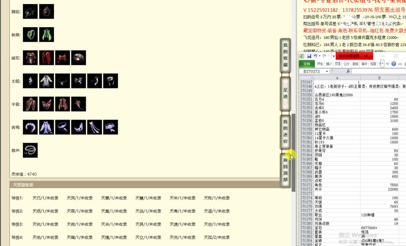406x246 pixels.
Task: Click the third icon in the 青鸾 row
Action: click(63, 127)
